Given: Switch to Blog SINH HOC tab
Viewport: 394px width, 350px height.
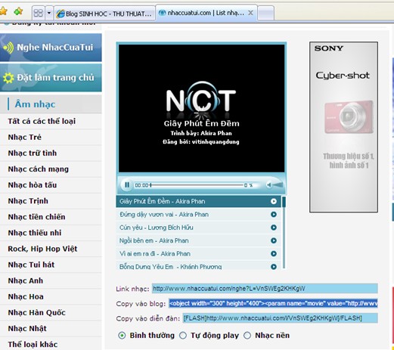Looking at the screenshot, I should pos(104,14).
